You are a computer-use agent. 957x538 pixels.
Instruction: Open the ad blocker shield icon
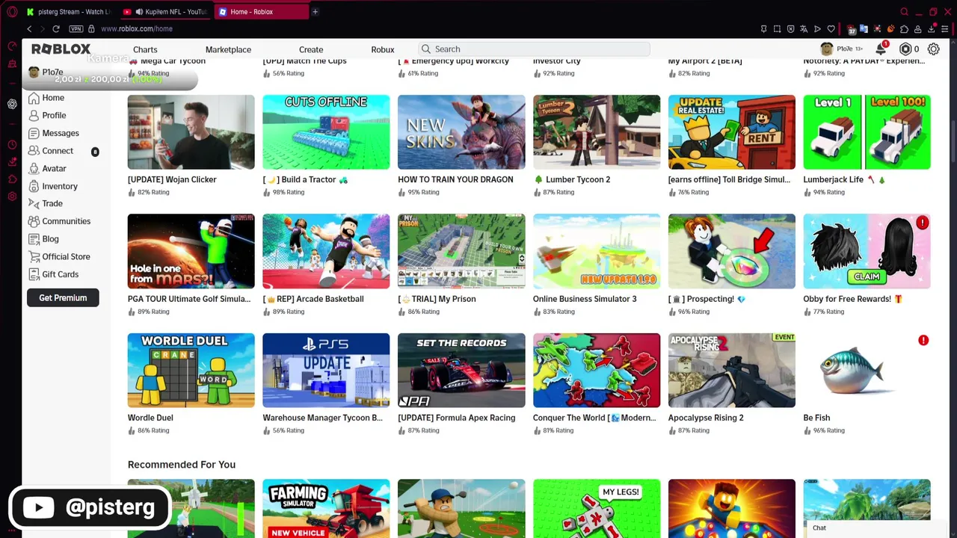pos(790,29)
